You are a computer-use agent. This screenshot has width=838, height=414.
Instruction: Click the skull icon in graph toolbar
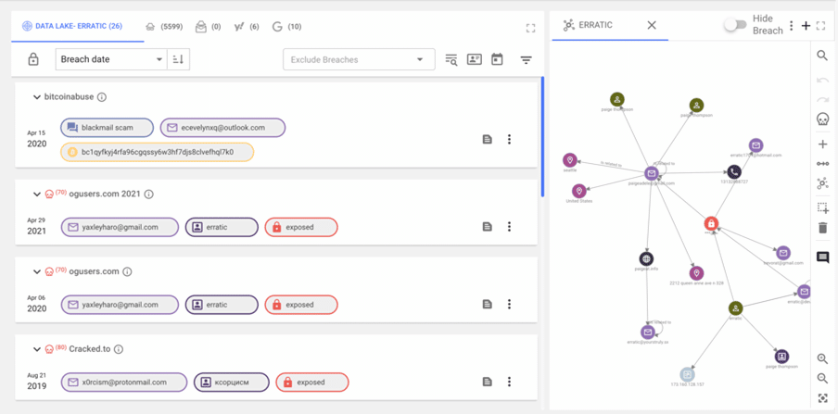coord(822,119)
